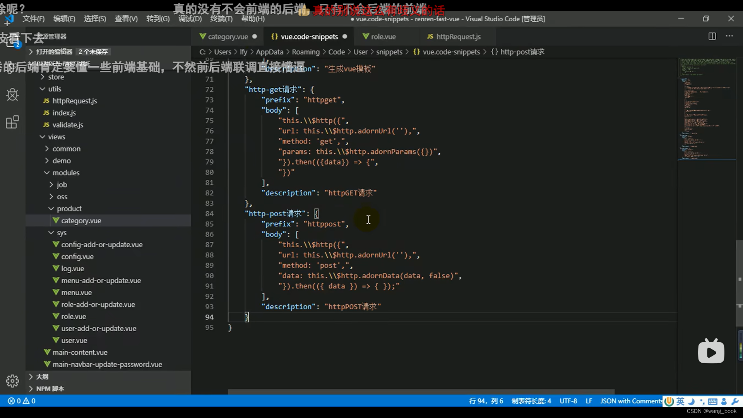743x418 pixels.
Task: Click the split editor icon
Action: (712, 36)
